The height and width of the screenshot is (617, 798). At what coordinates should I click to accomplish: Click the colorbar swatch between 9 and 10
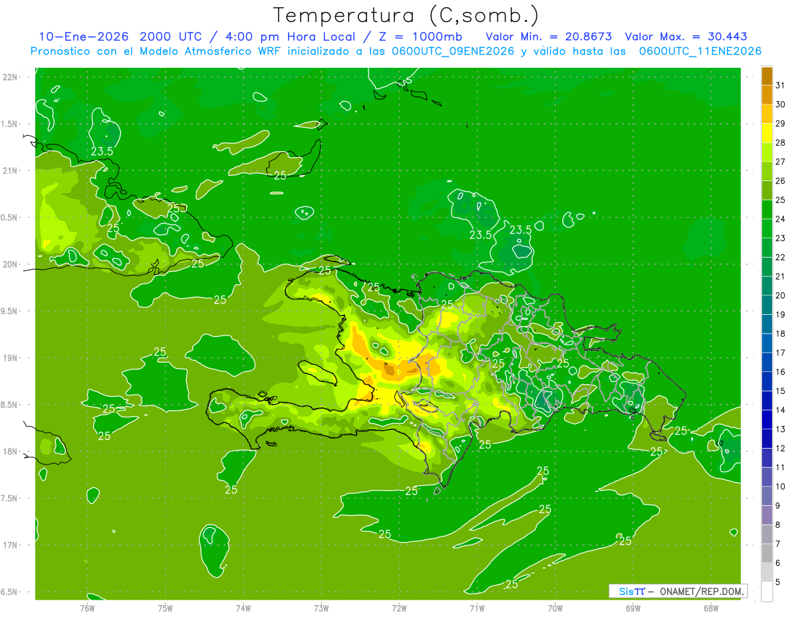click(767, 496)
